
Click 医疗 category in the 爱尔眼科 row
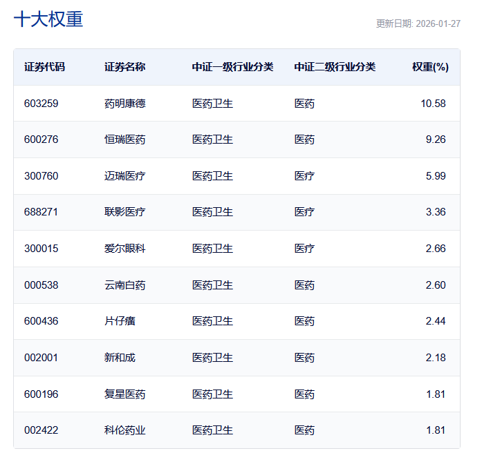pyautogui.click(x=304, y=249)
